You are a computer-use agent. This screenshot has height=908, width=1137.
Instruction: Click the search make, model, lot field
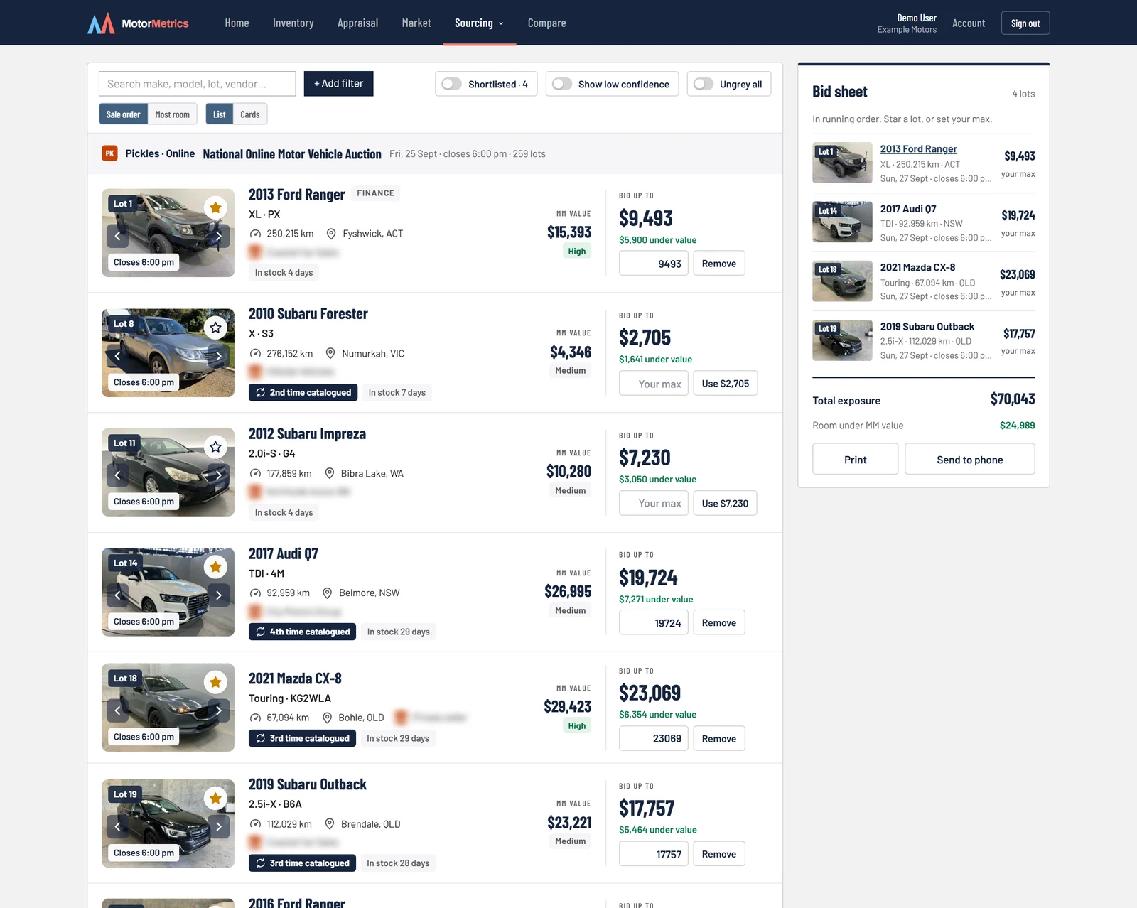pyautogui.click(x=198, y=84)
